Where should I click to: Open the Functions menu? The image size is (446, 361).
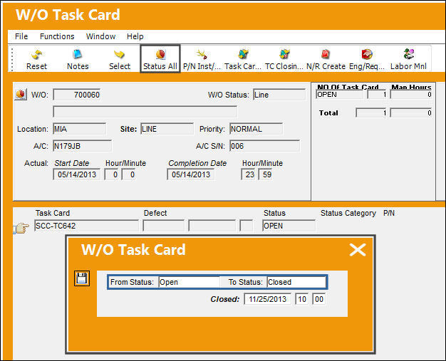(x=57, y=36)
